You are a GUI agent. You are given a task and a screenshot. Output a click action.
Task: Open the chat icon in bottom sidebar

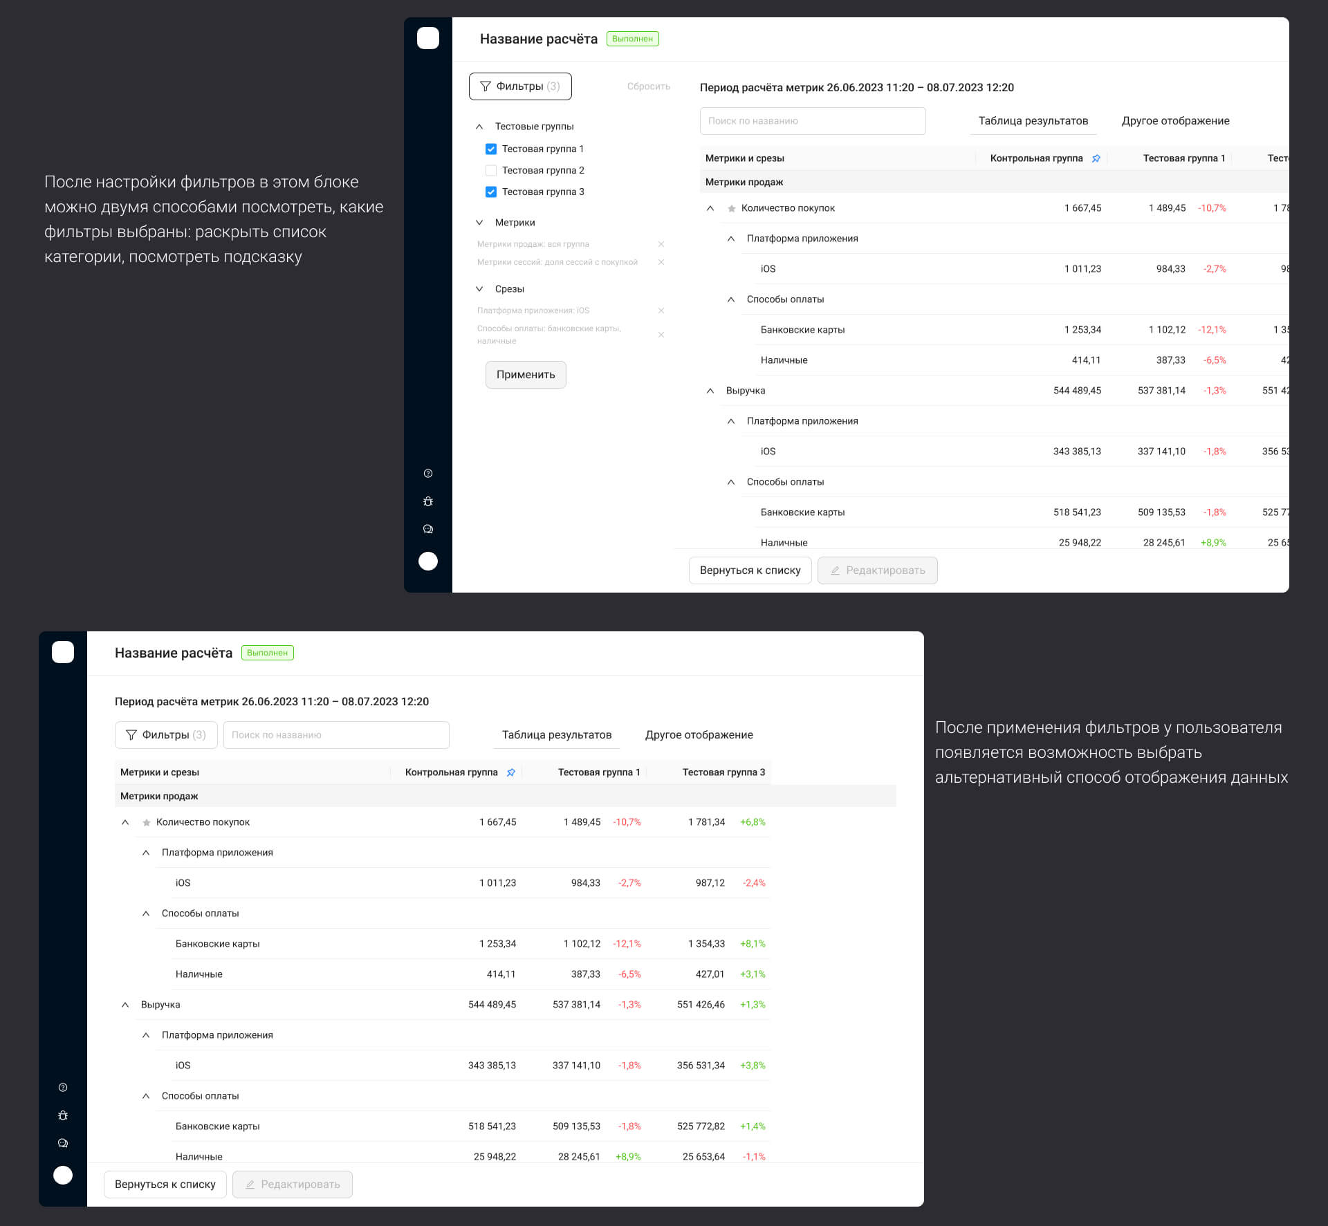click(63, 1143)
